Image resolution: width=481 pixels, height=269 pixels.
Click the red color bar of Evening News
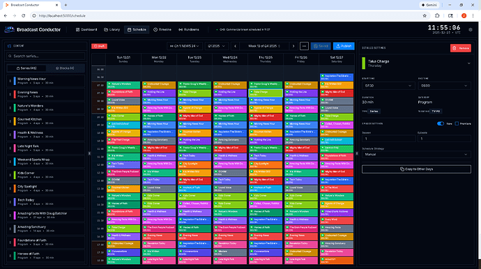coord(15,95)
